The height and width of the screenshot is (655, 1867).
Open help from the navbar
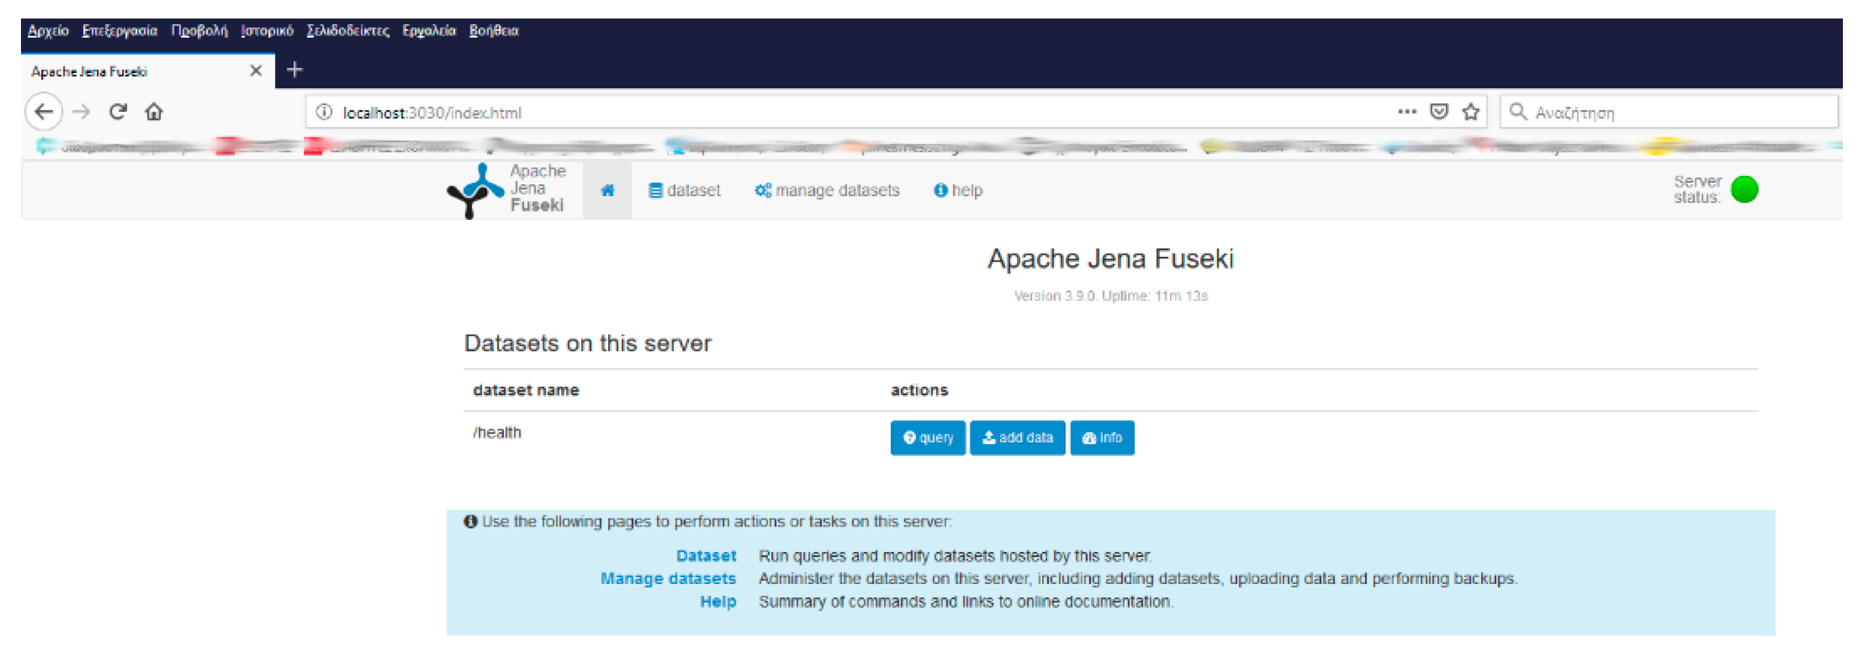(958, 191)
